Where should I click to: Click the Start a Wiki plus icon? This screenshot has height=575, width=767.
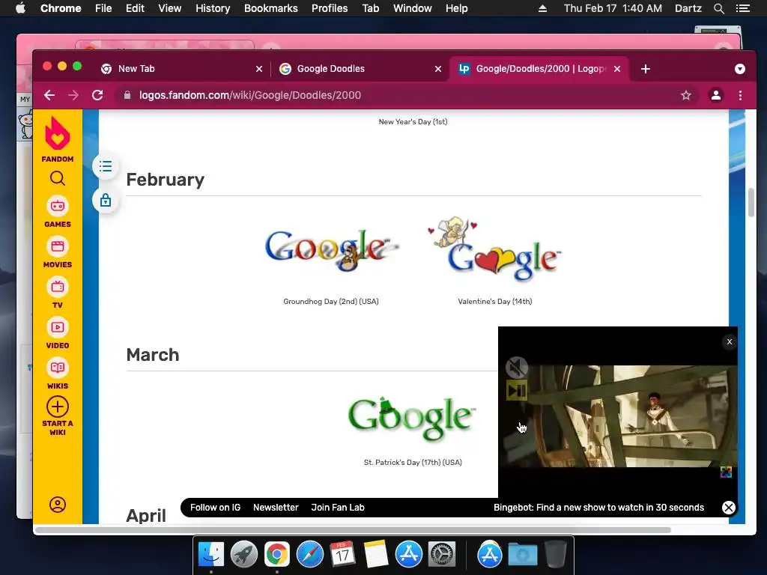[57, 407]
